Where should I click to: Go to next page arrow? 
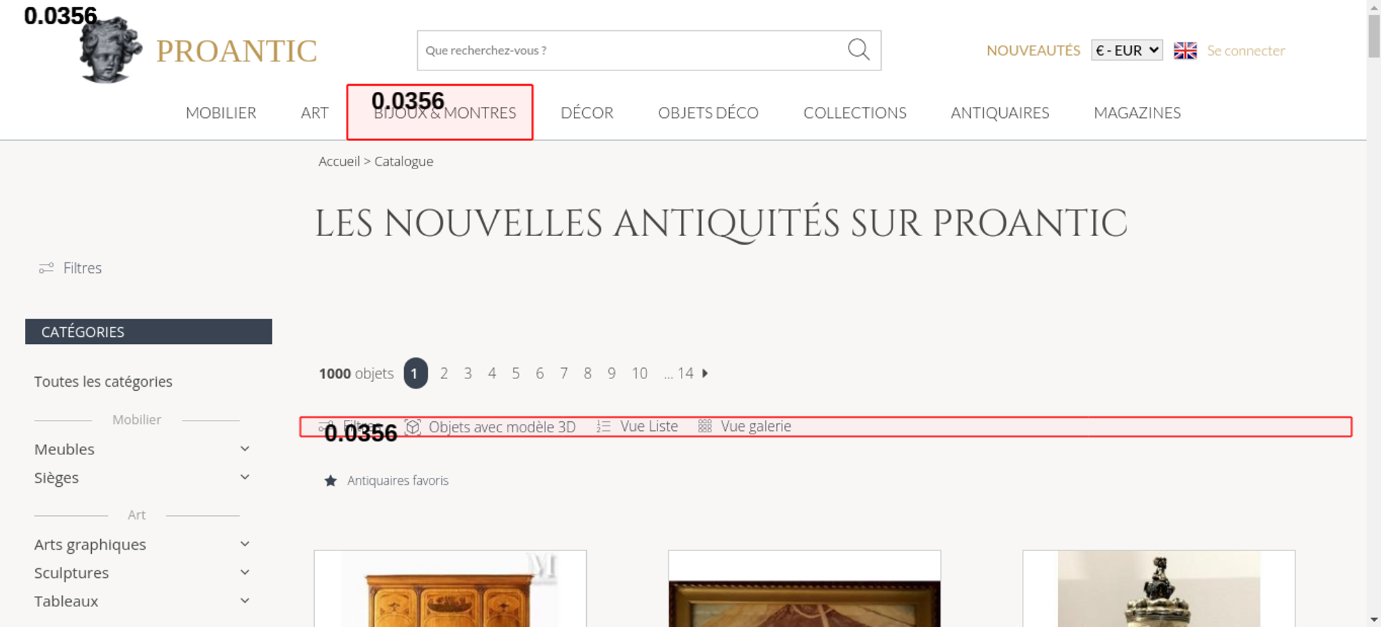coord(705,374)
